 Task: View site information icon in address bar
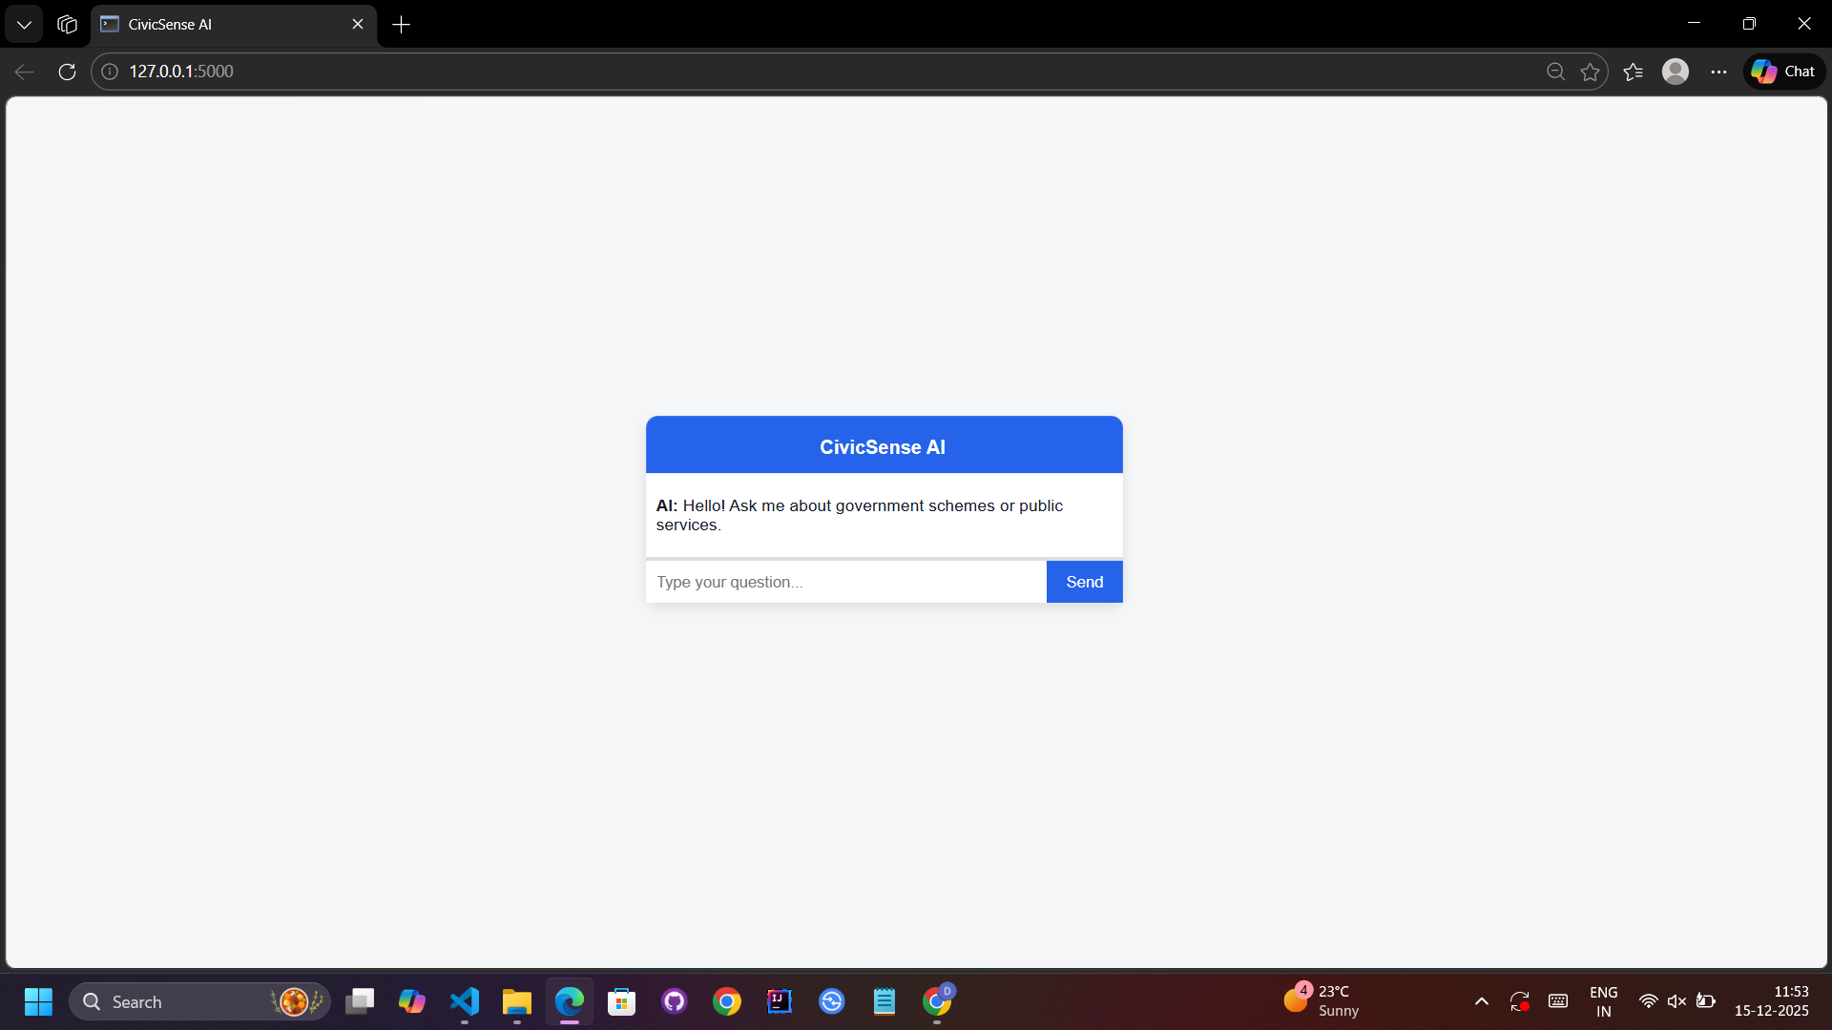[110, 72]
